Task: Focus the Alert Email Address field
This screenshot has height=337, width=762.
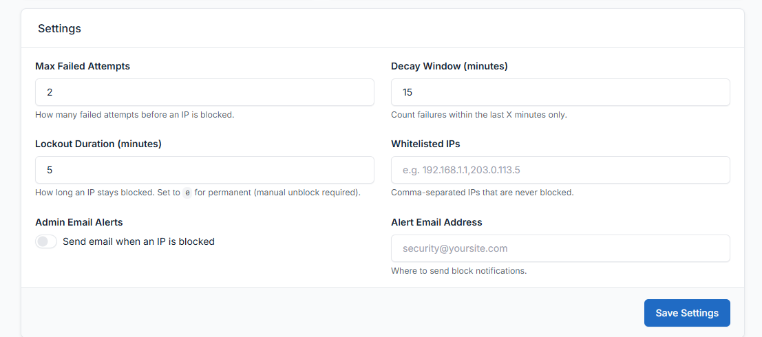Action: click(560, 248)
